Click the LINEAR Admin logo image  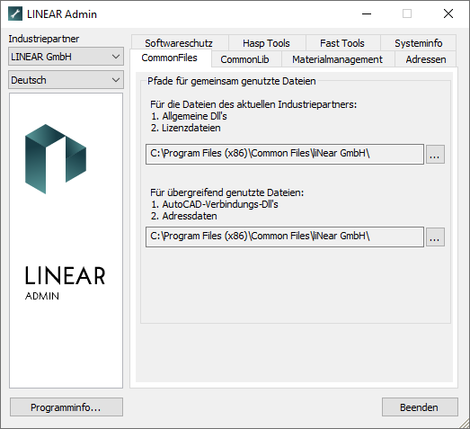click(x=66, y=241)
